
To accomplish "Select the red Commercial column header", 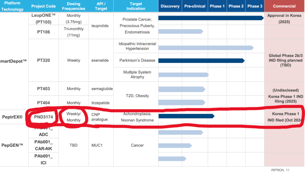I will coord(284,6).
